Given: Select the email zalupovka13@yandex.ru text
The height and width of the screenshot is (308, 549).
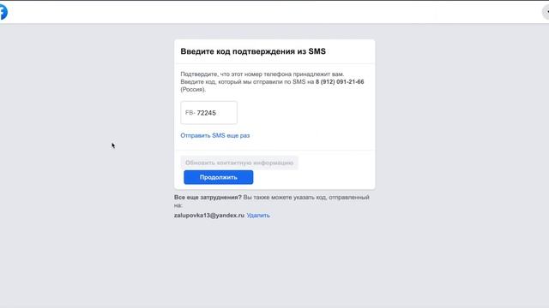Looking at the screenshot, I should [x=209, y=216].
